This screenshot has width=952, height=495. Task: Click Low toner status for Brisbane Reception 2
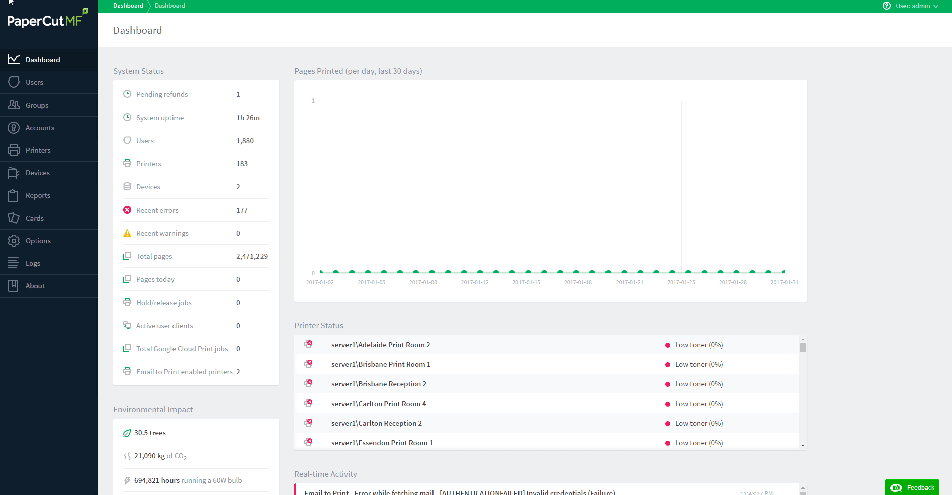point(699,384)
